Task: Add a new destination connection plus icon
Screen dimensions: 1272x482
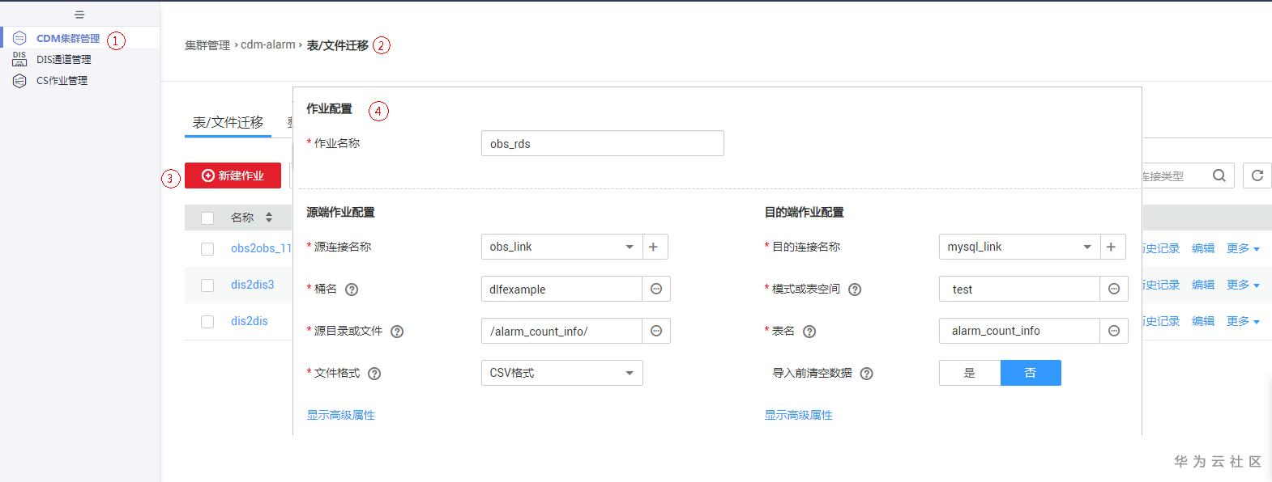Action: click(x=1113, y=247)
